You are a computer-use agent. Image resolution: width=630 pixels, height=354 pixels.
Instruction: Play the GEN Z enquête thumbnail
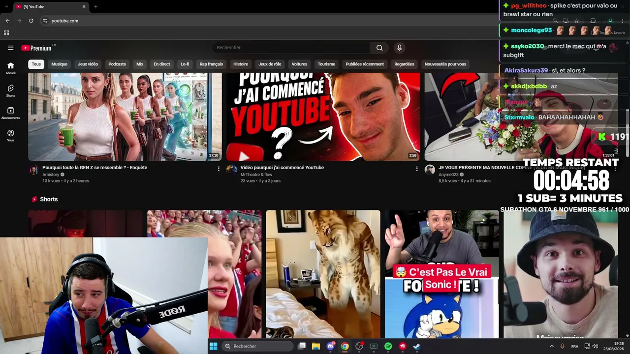[125, 117]
